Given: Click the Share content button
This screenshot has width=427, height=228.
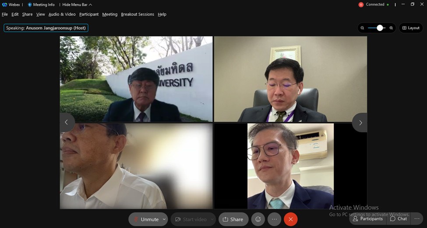Looking at the screenshot, I should click(x=233, y=219).
